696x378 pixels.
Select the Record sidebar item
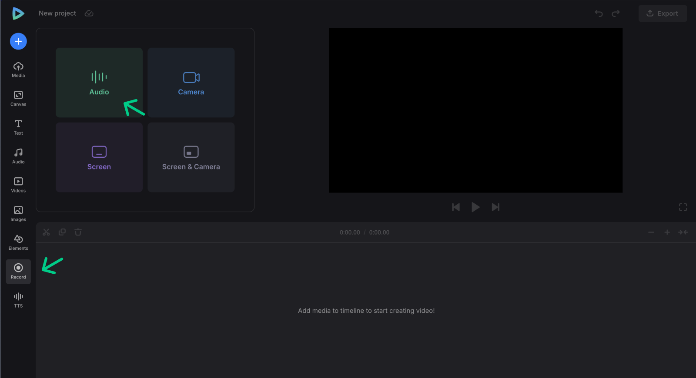(18, 272)
